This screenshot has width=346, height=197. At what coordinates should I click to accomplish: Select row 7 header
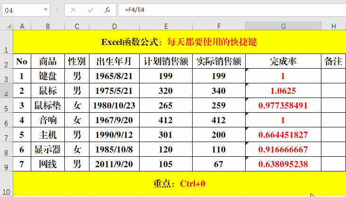[x=7, y=134]
